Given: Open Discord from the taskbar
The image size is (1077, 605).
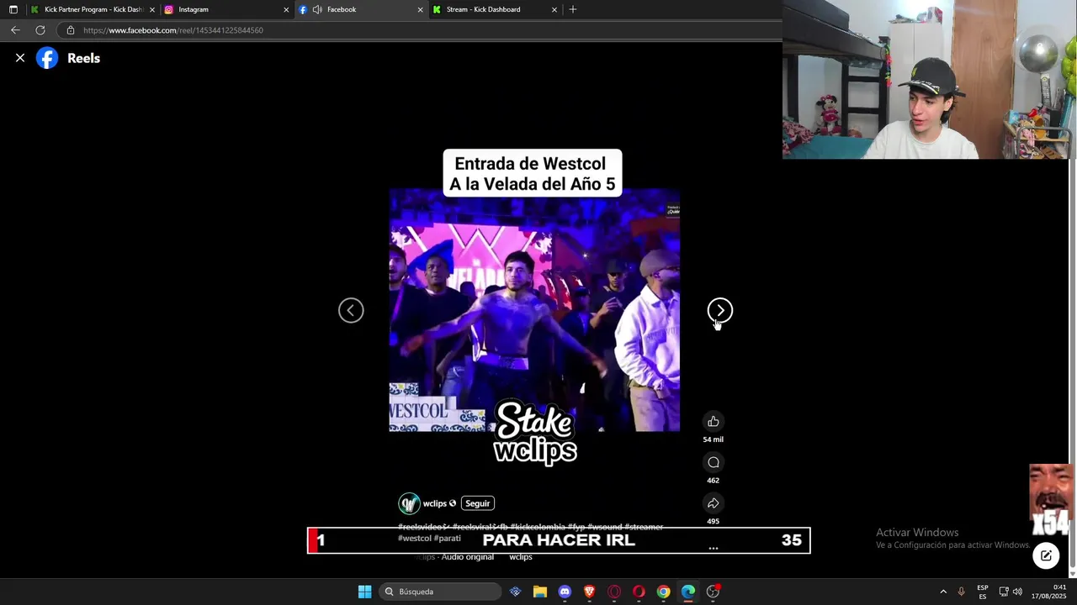Looking at the screenshot, I should pos(565,592).
